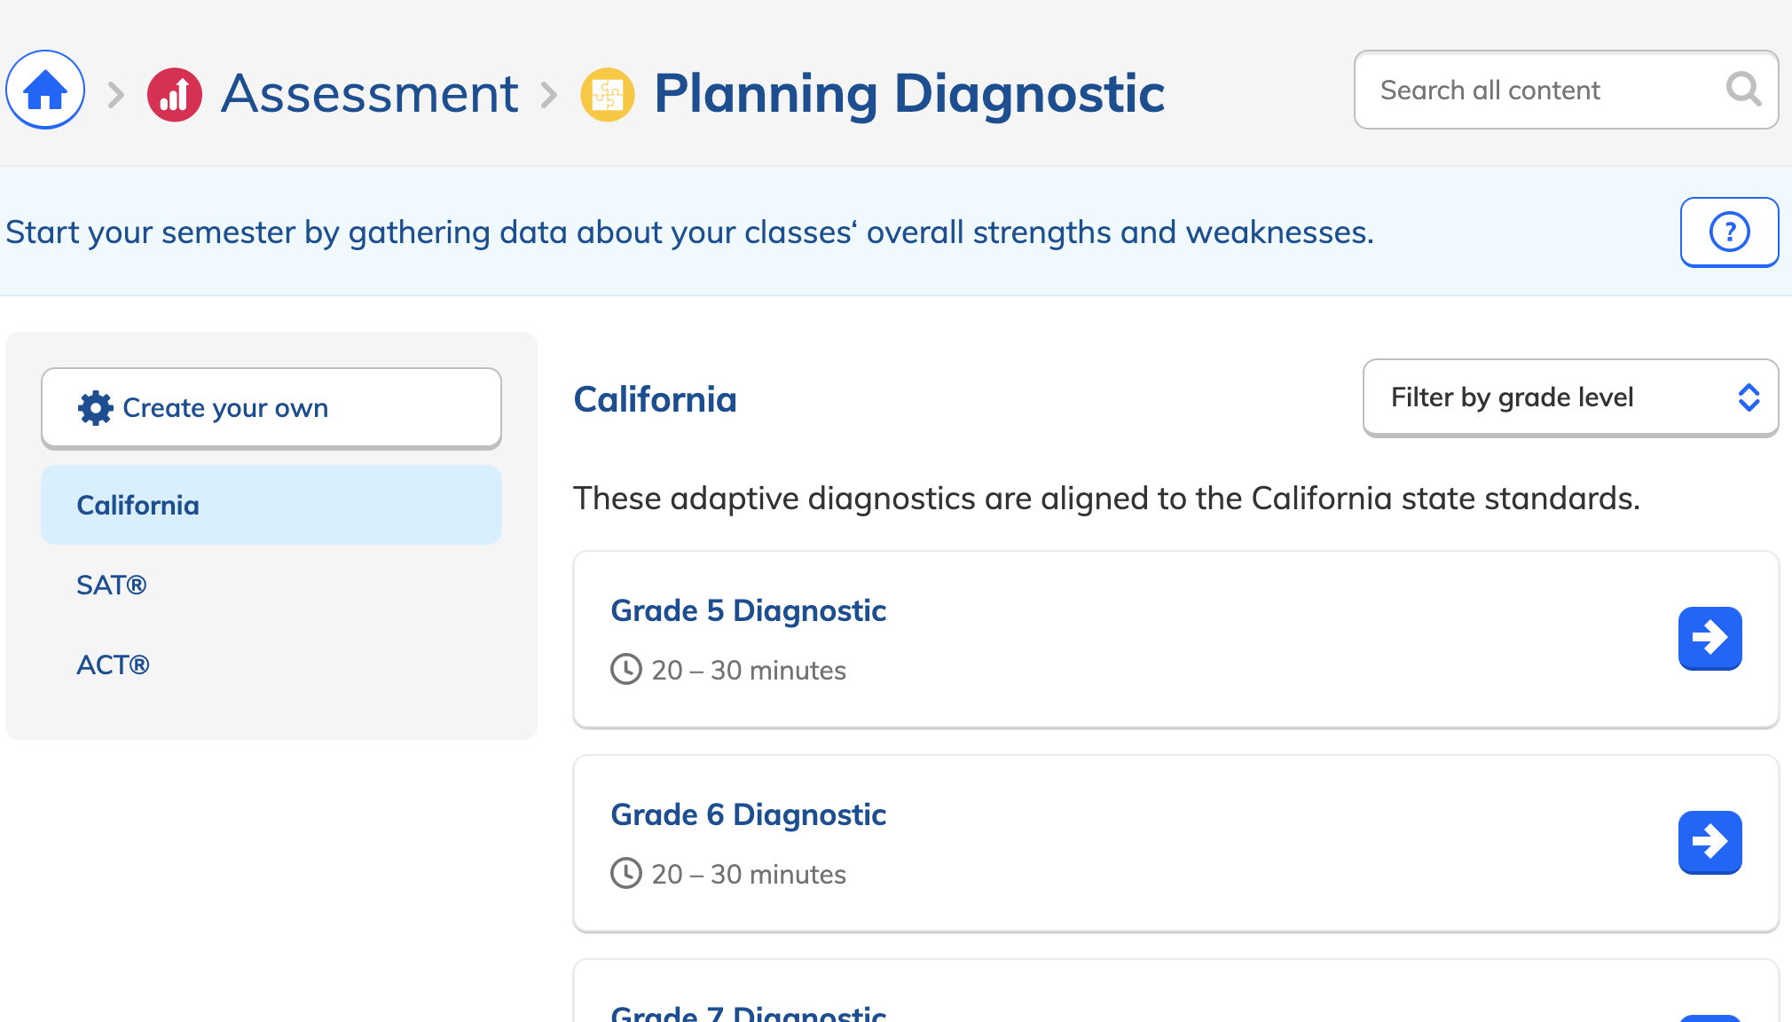The image size is (1792, 1022).
Task: Open the Grade 6 Diagnostic title link
Action: pyautogui.click(x=748, y=814)
